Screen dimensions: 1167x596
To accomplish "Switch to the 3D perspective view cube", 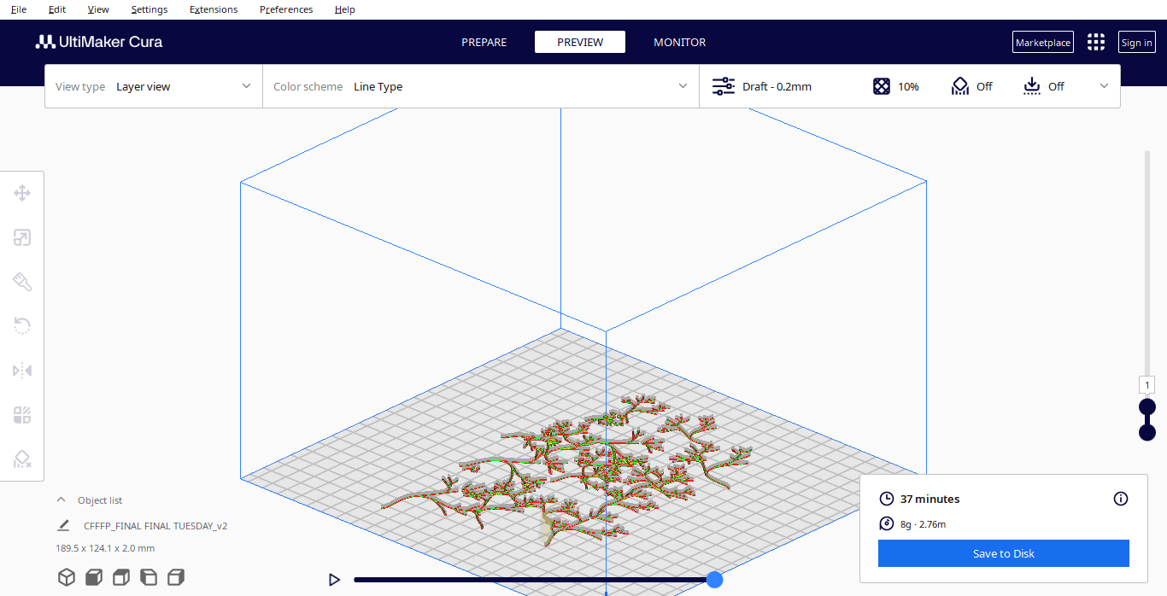I will click(x=67, y=577).
